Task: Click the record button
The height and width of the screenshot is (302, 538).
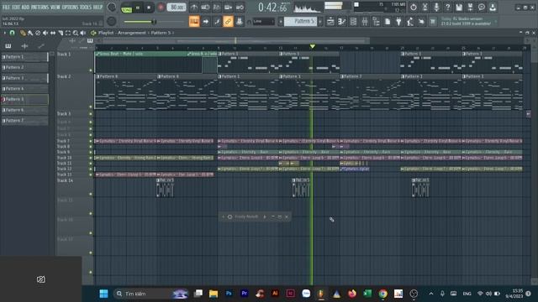Action: (x=161, y=8)
